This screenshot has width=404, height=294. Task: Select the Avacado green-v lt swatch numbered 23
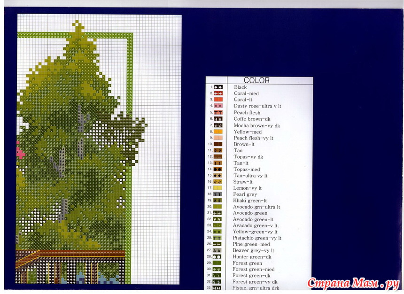point(217,225)
